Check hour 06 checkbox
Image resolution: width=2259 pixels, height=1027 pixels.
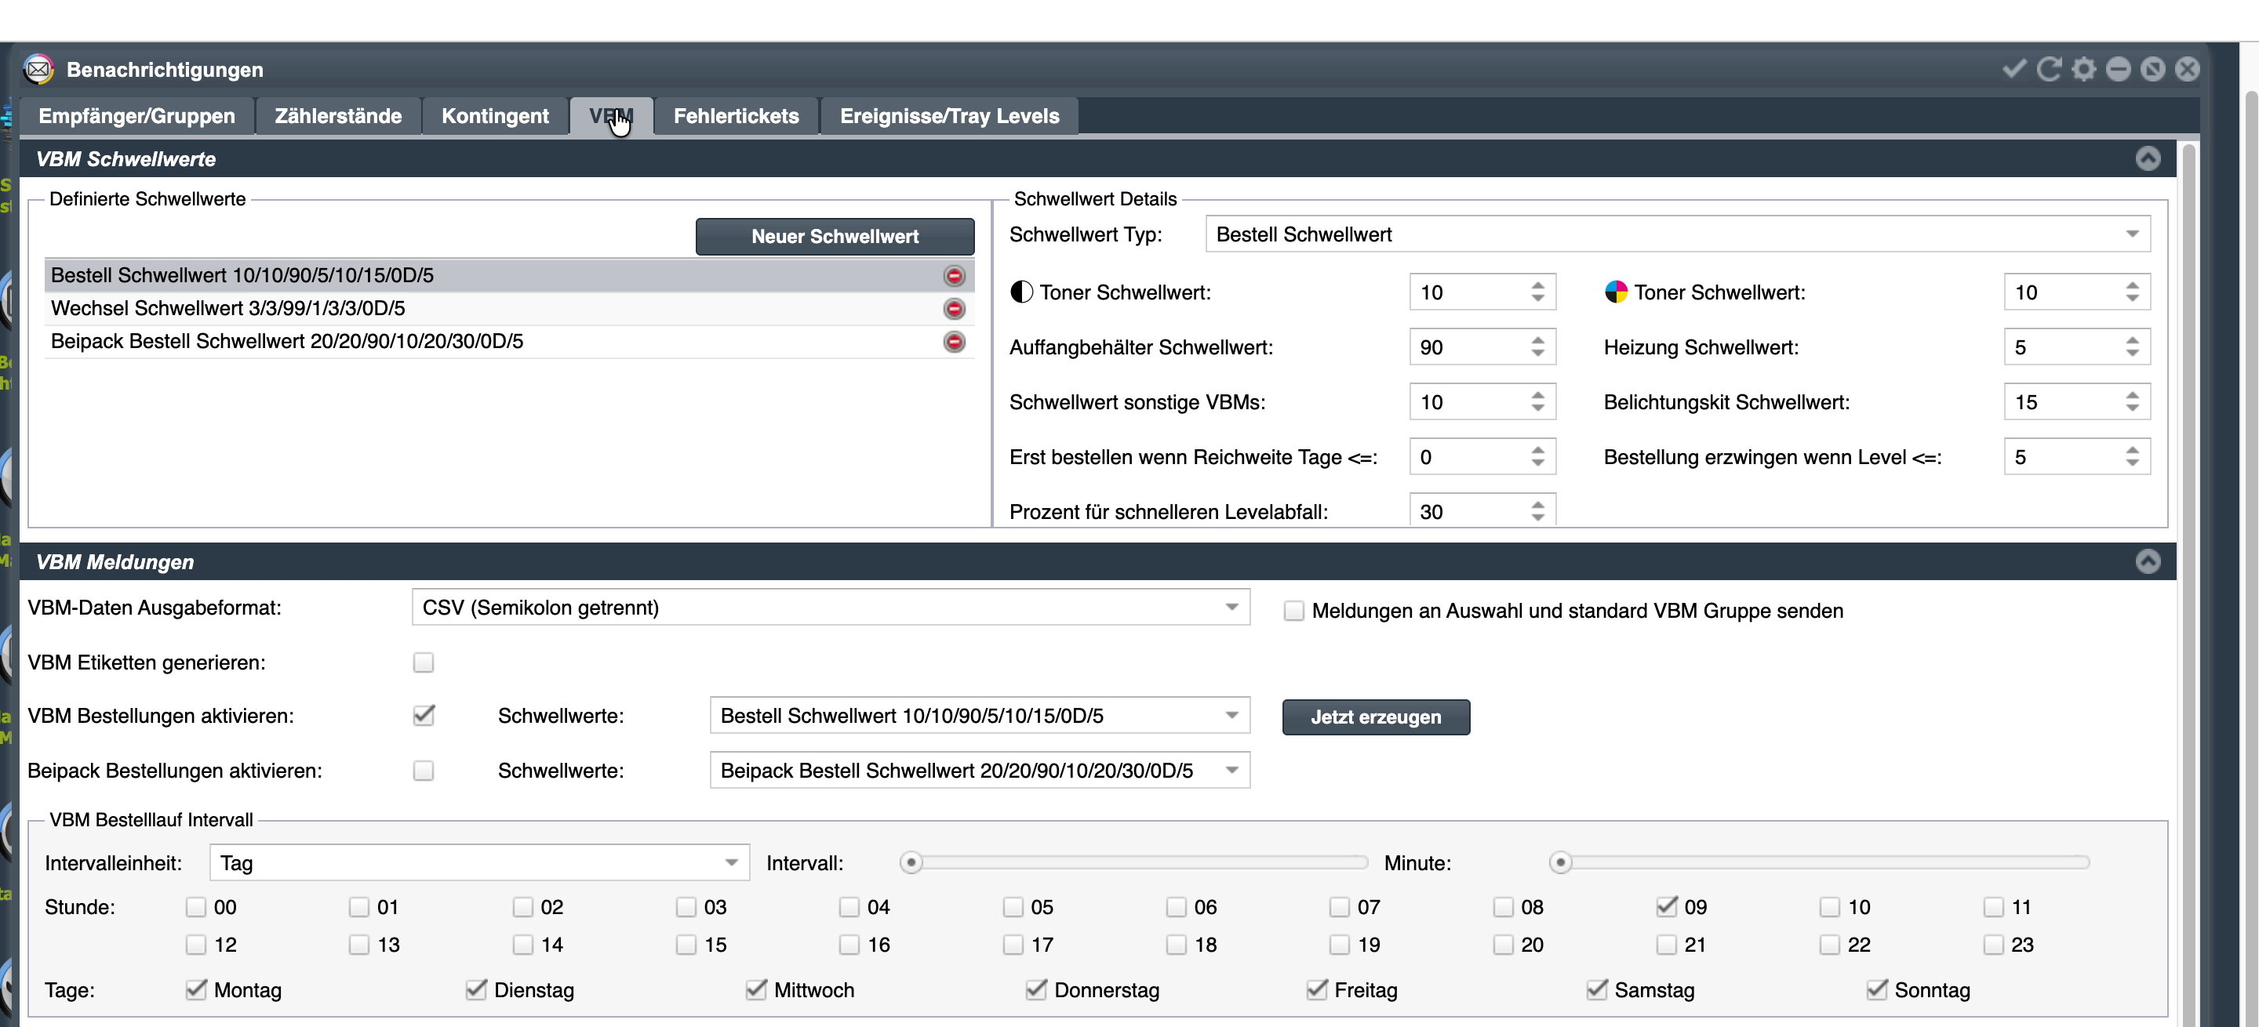click(x=1176, y=907)
